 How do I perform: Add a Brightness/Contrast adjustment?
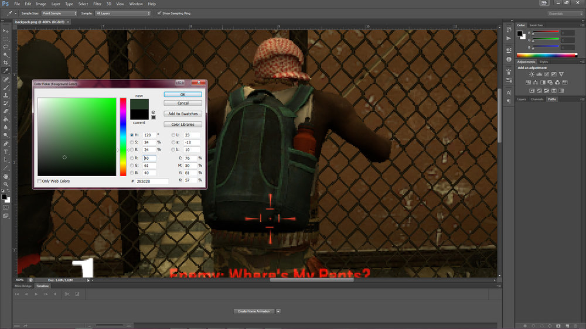click(x=532, y=74)
